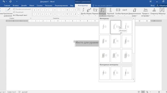Insert the proportional-to symbol
The height and width of the screenshot is (93, 167).
(x=67, y=10)
